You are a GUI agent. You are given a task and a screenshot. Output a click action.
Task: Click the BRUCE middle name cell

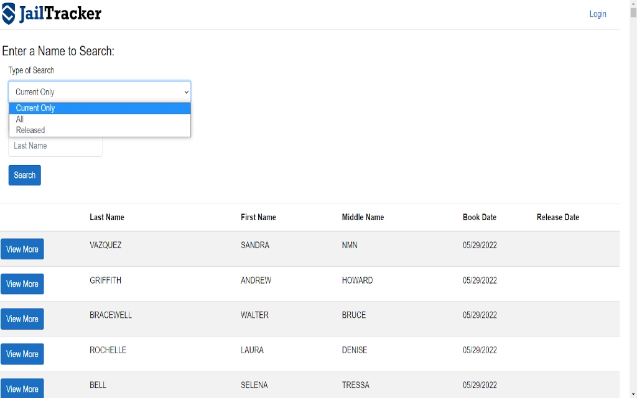coord(354,315)
